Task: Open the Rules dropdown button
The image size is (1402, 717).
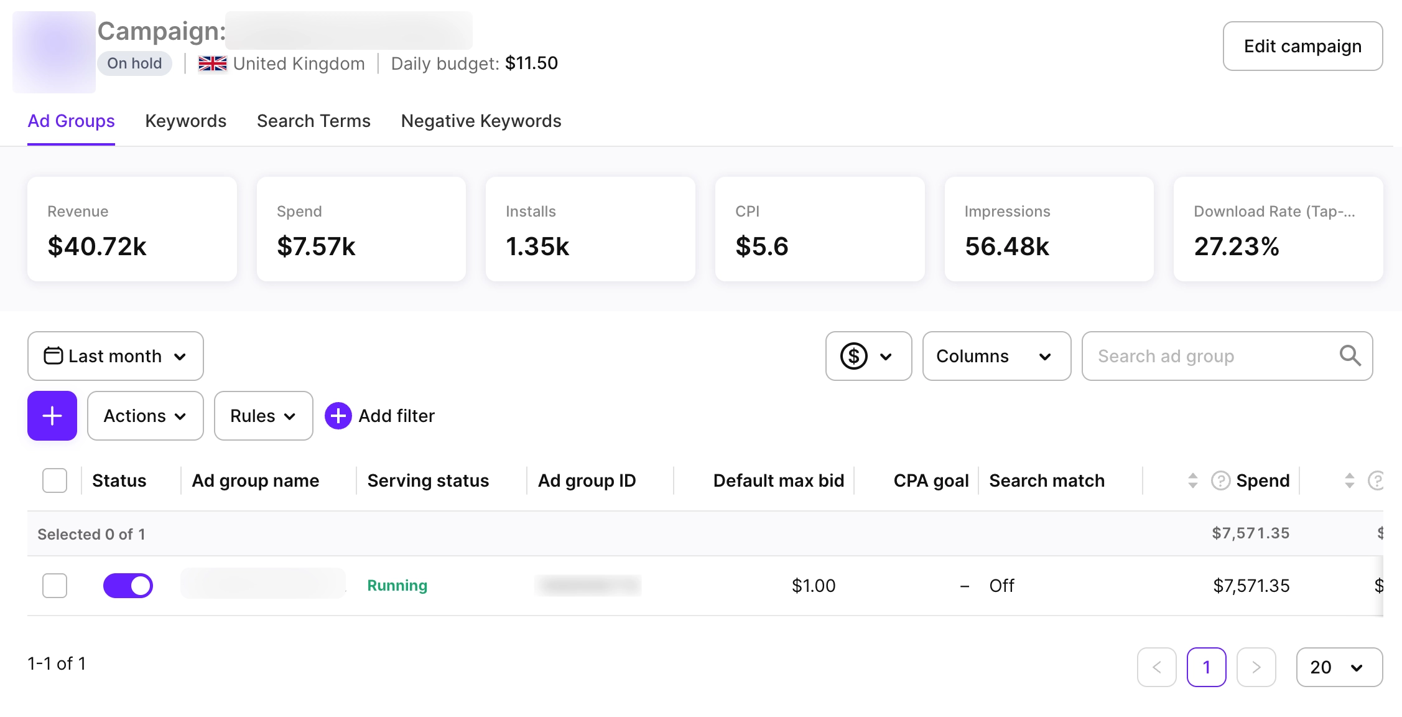Action: point(263,416)
